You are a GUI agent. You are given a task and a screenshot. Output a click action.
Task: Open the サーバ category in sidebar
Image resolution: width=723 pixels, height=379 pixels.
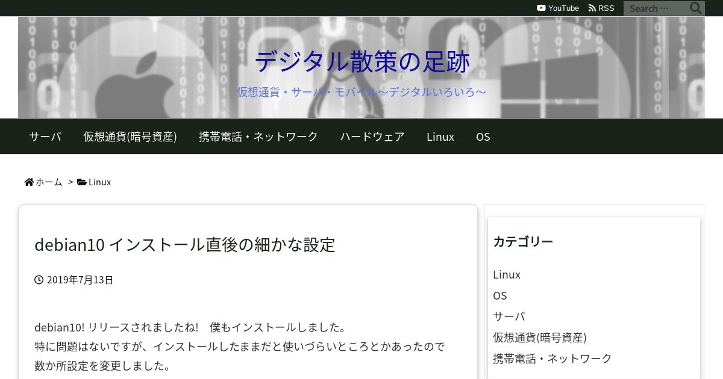[x=509, y=316]
